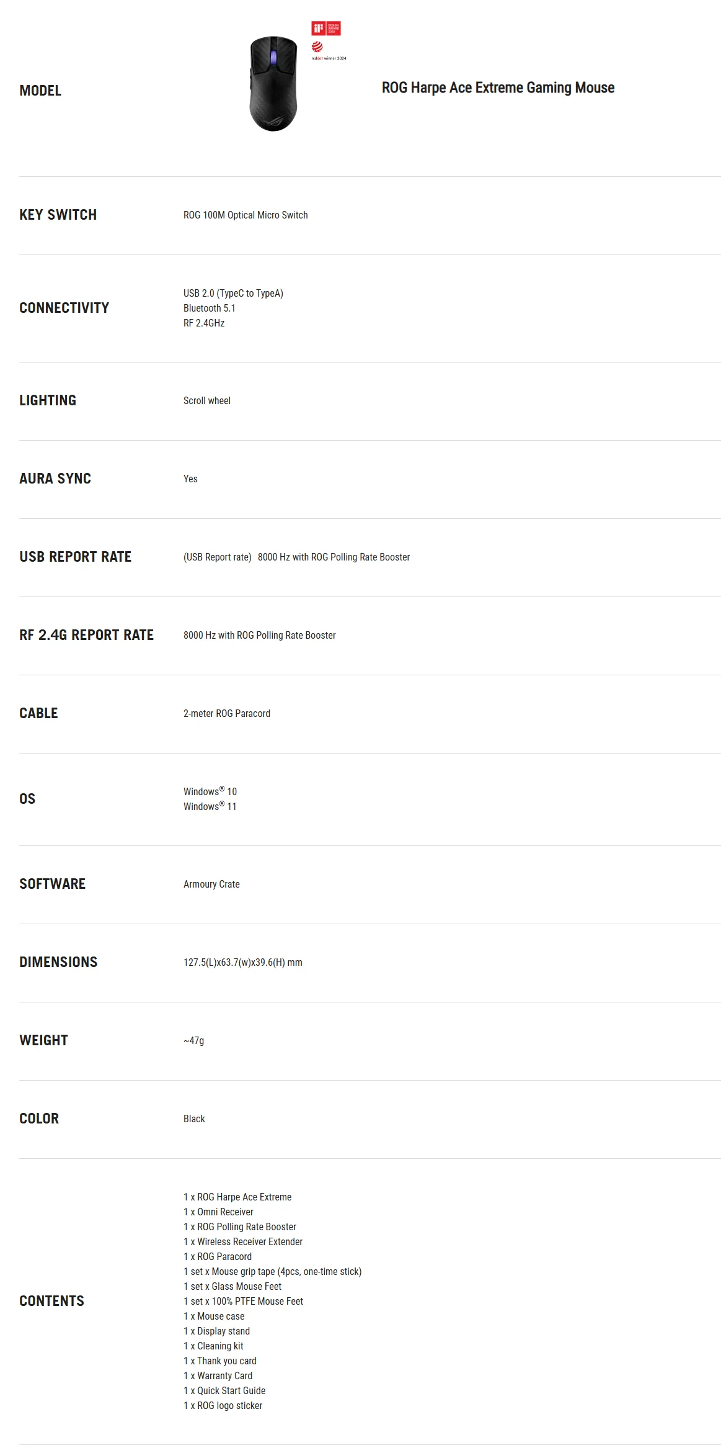Select the MODEL row label

point(40,91)
